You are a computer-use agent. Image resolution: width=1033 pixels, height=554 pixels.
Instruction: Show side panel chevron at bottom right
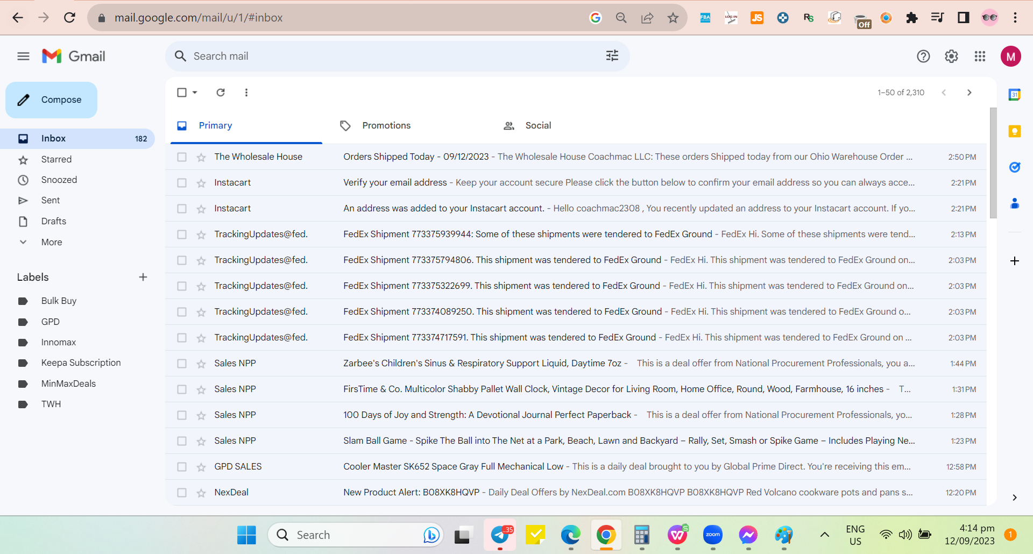click(x=1015, y=498)
